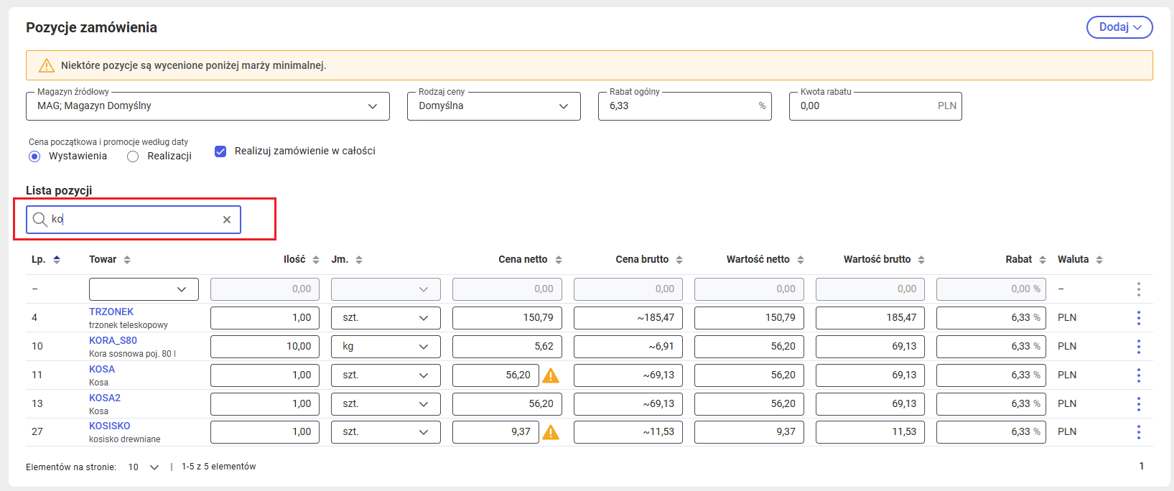Sort by Towar column arrows
The image size is (1174, 491).
(127, 259)
